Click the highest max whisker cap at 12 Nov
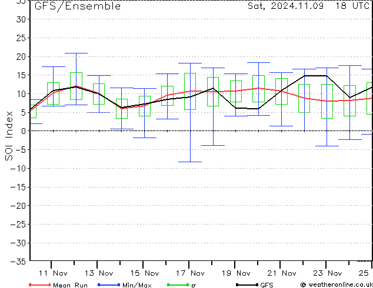The height and width of the screenshot is (288, 373). [x=76, y=53]
